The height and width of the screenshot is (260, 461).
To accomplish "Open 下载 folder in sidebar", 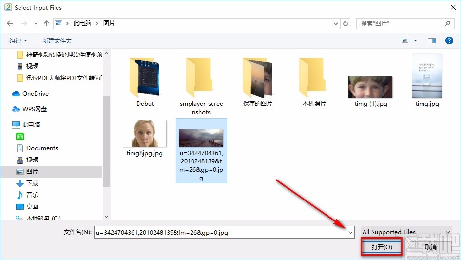I will [x=27, y=183].
